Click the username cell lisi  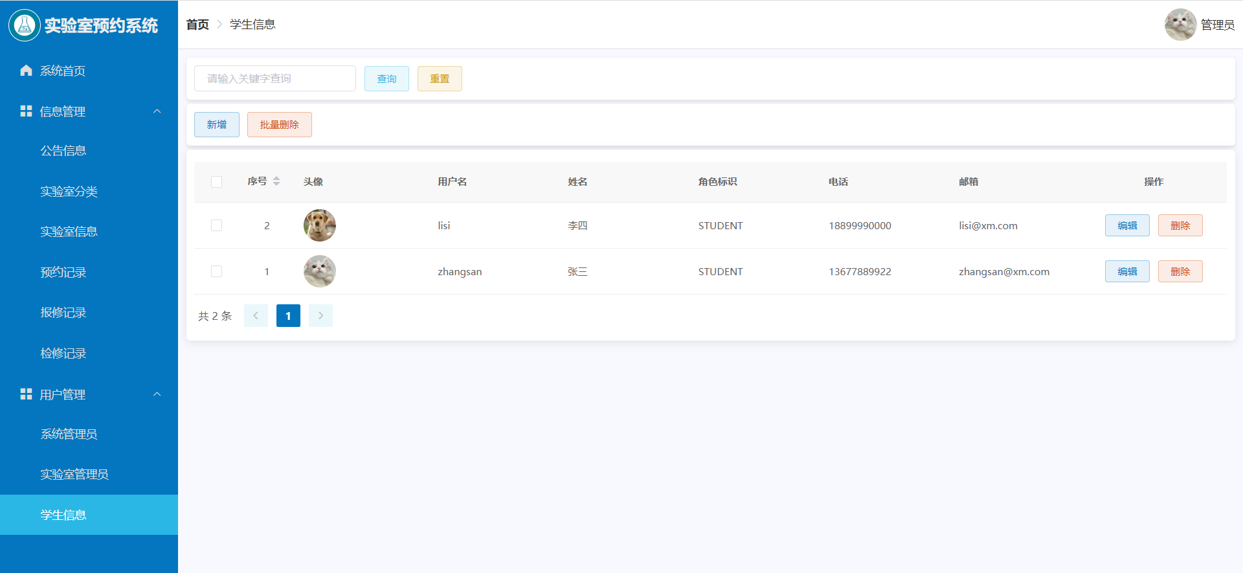[444, 225]
